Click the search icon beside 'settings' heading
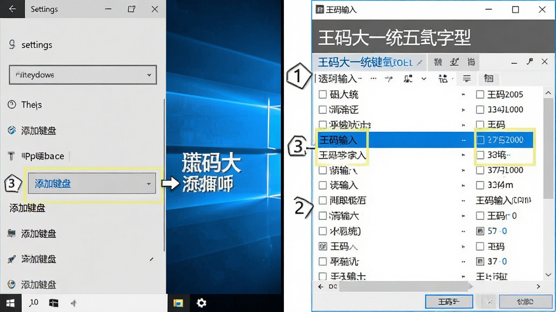Image resolution: width=556 pixels, height=312 pixels. tap(12, 44)
